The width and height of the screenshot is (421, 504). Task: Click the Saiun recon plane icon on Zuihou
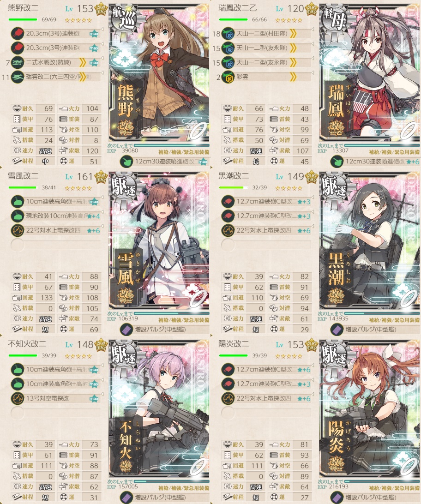[228, 77]
